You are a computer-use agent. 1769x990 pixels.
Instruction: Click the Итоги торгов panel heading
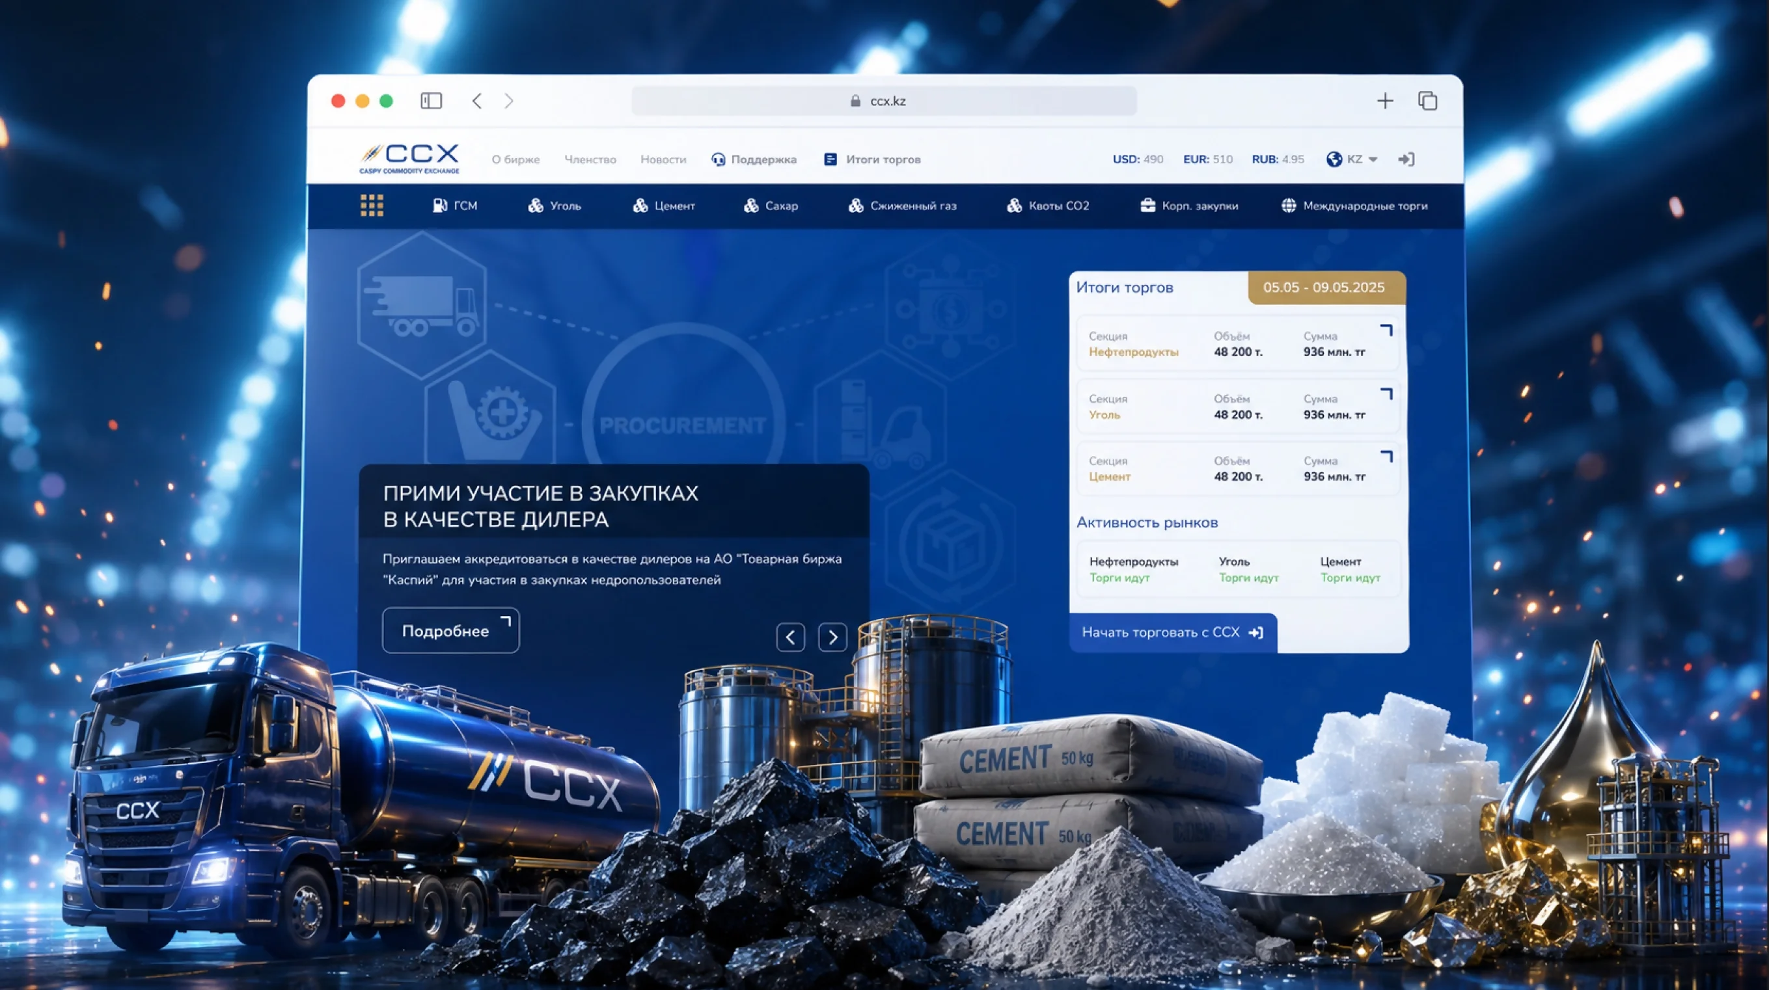coord(1125,288)
